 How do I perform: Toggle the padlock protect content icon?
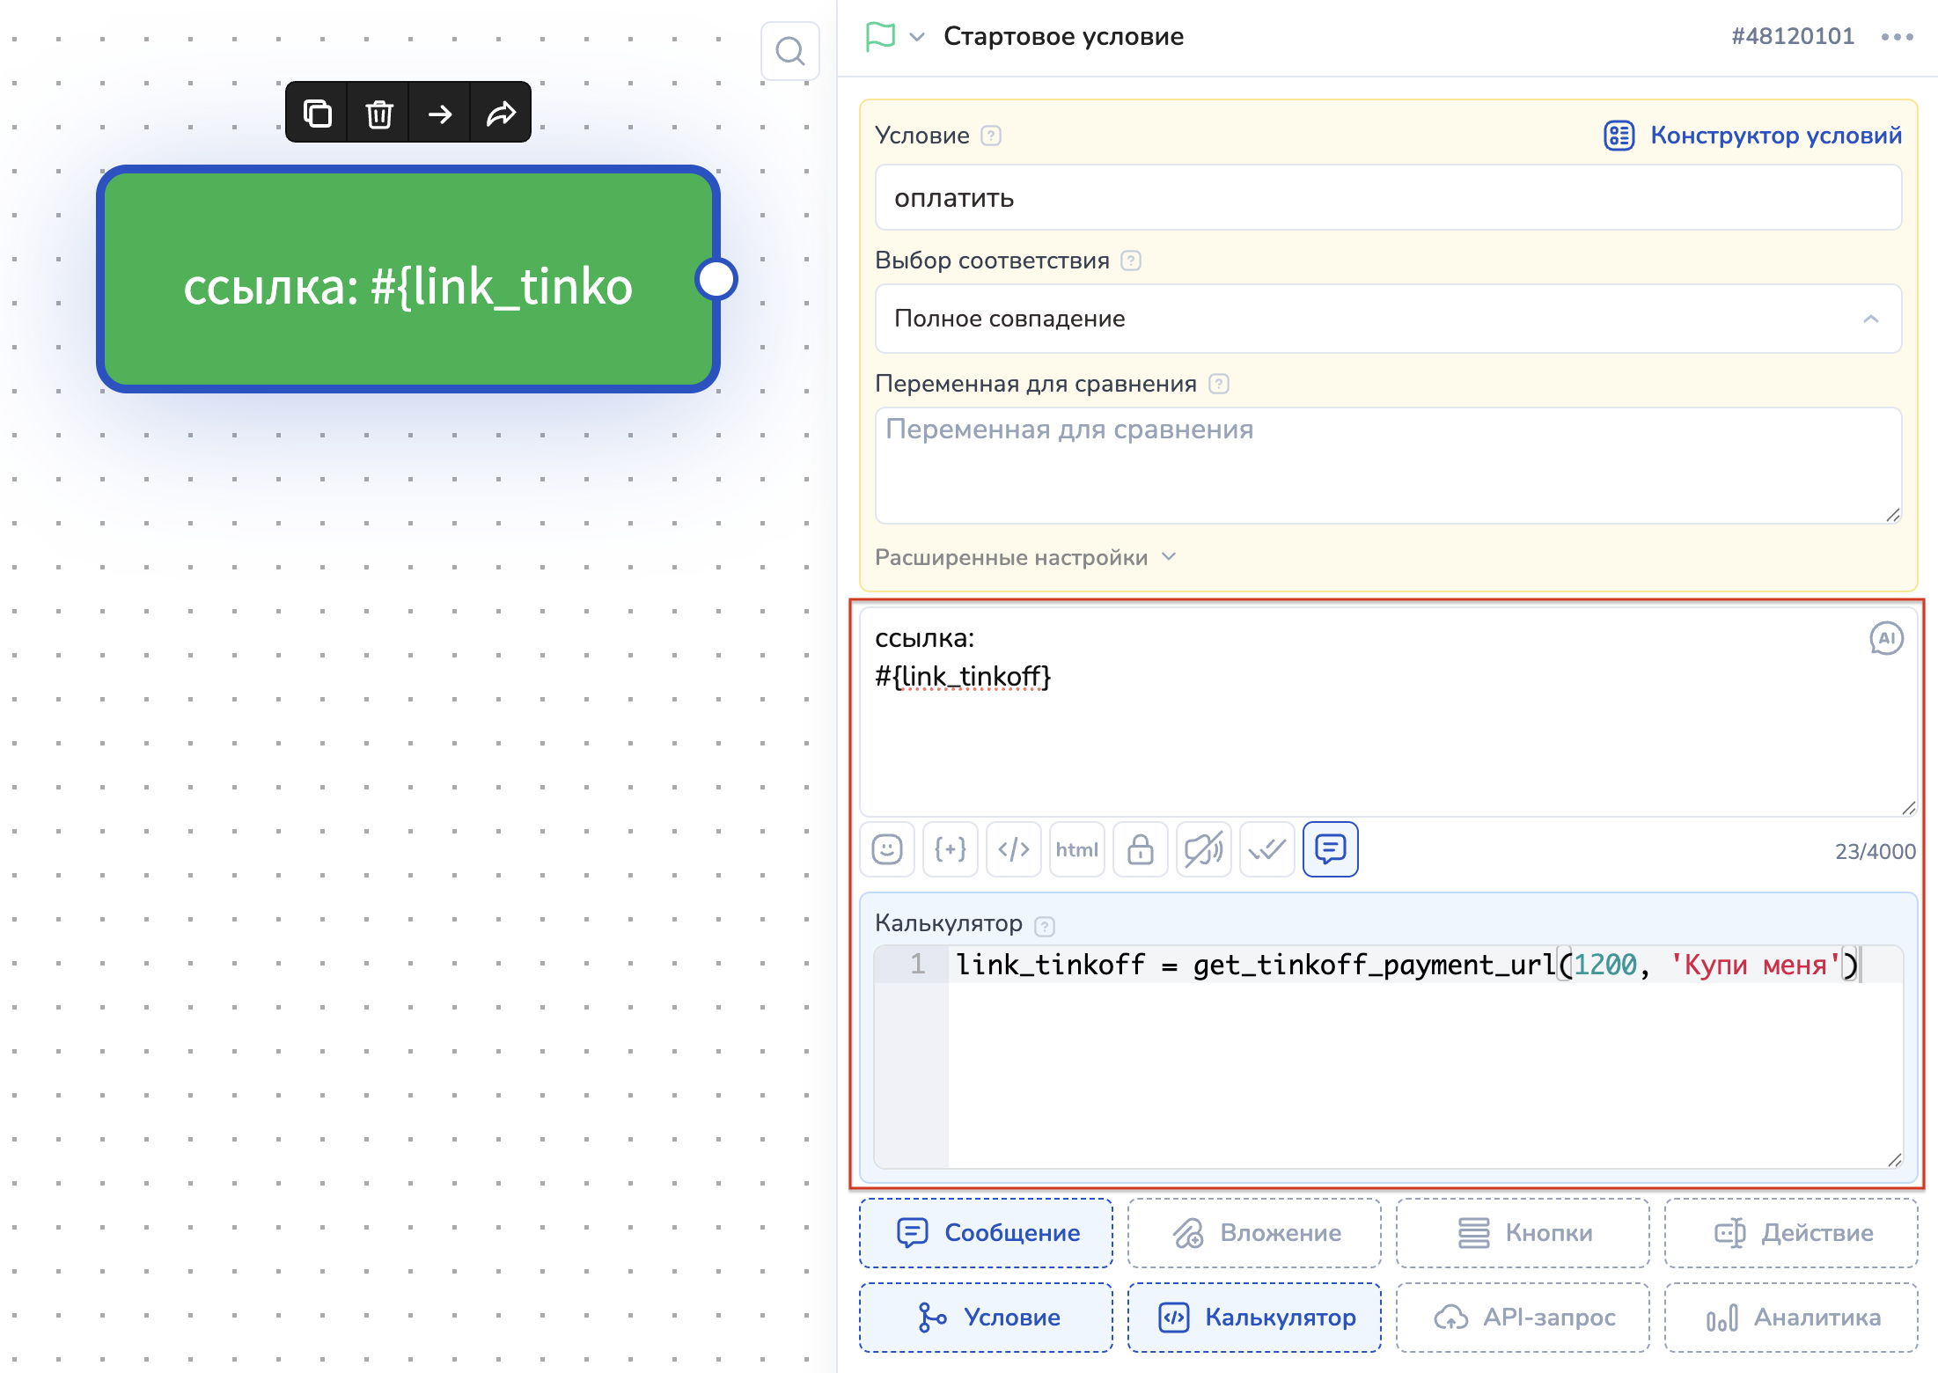[x=1141, y=849]
